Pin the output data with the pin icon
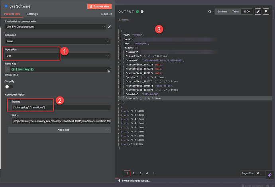 coord(266,12)
